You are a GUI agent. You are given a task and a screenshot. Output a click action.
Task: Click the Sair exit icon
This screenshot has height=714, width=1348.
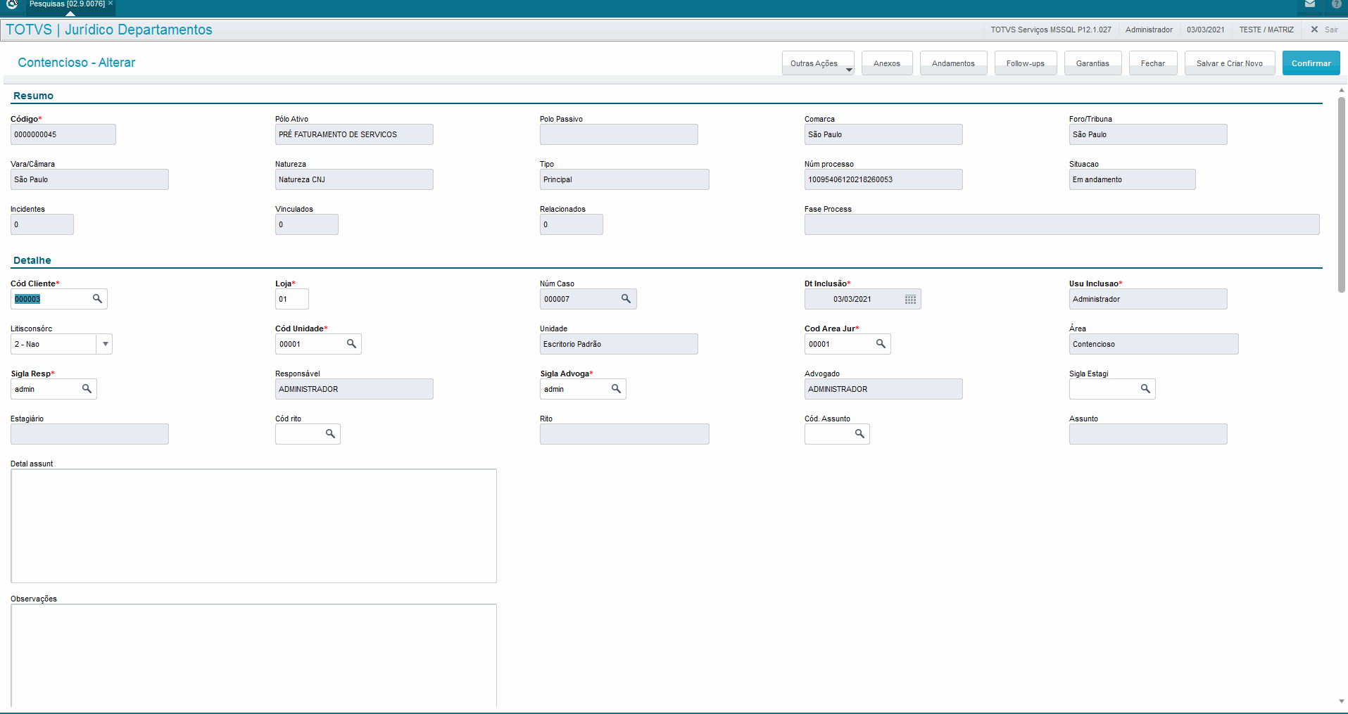pos(1314,30)
